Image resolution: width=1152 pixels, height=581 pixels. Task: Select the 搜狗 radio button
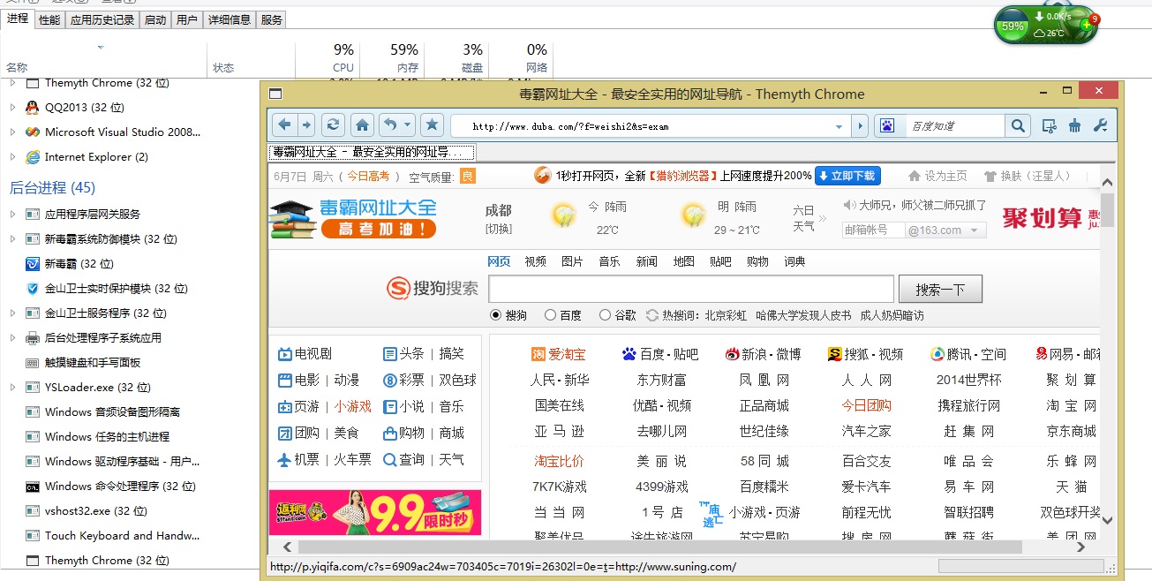[495, 315]
